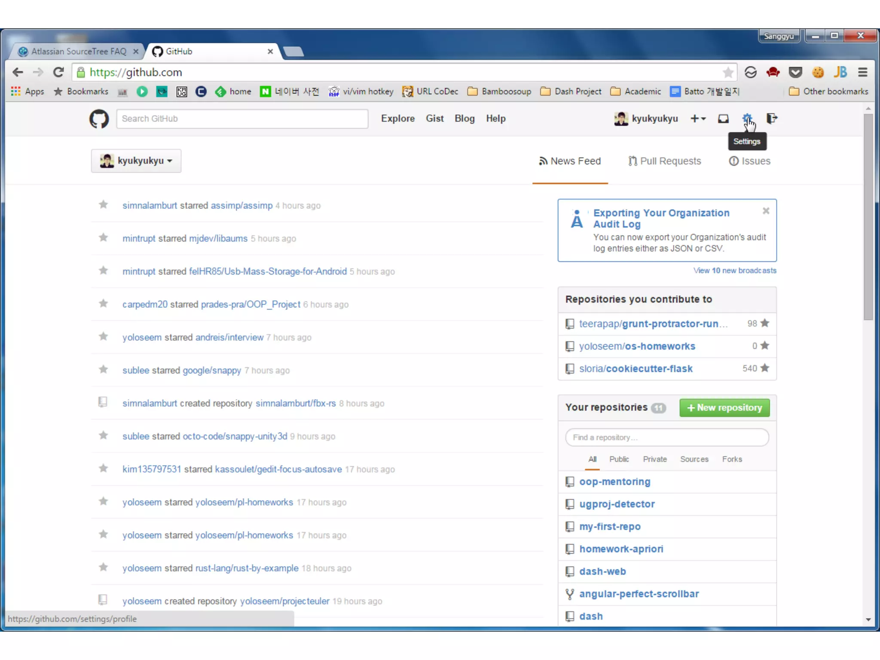Bookmark page with star icon
This screenshot has width=880, height=660.
point(728,72)
